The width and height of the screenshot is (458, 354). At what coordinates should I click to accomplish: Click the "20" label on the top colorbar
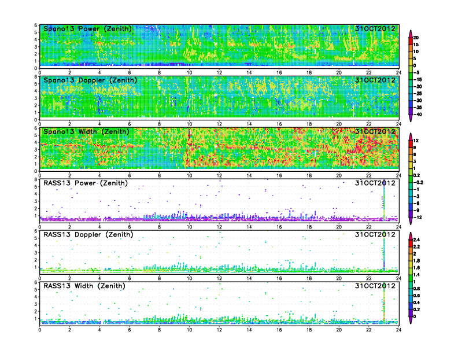pyautogui.click(x=416, y=38)
